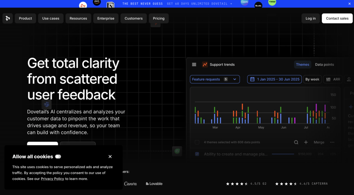The height and width of the screenshot is (195, 354).
Task: Check the select-all themes checkbox
Action: tap(197, 142)
